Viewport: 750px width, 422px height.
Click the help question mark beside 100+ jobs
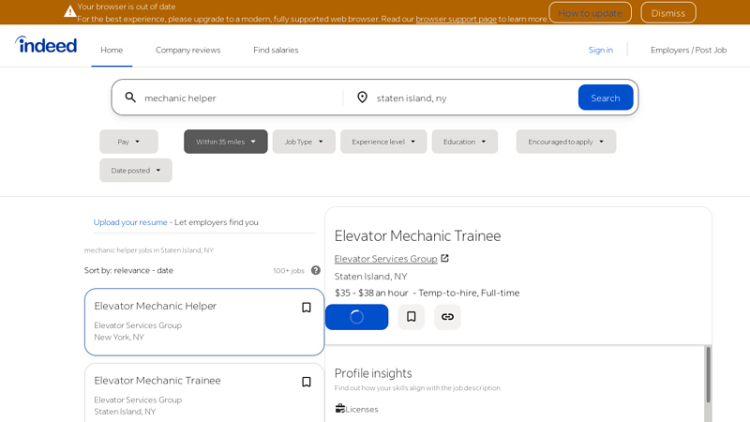click(316, 270)
